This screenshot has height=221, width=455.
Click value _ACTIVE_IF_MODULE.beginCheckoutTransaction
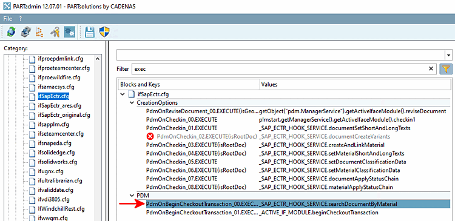pyautogui.click(x=318, y=213)
